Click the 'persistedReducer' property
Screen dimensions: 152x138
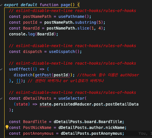pos(72,104)
